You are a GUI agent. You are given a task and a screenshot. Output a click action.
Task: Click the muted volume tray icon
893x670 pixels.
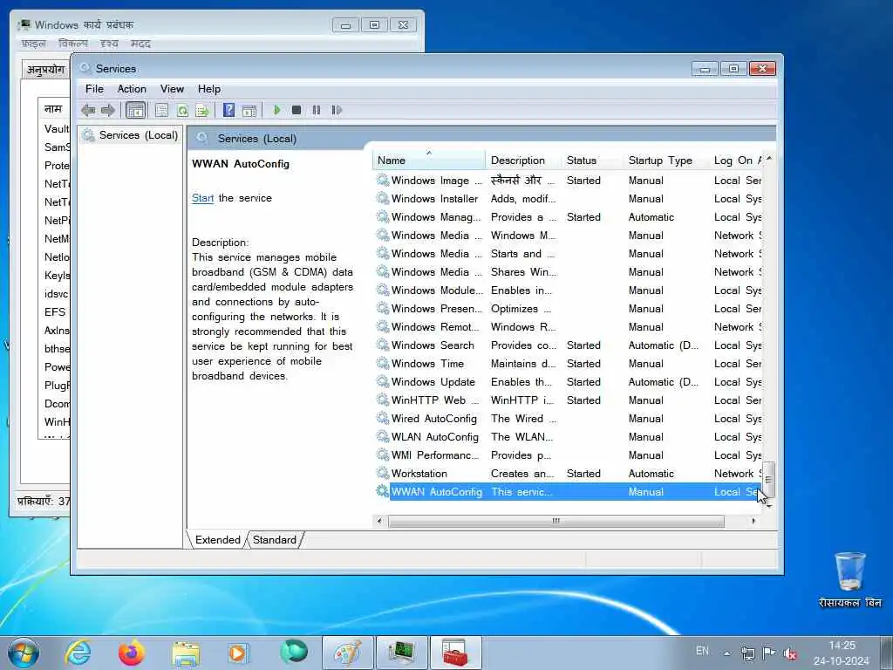[790, 653]
